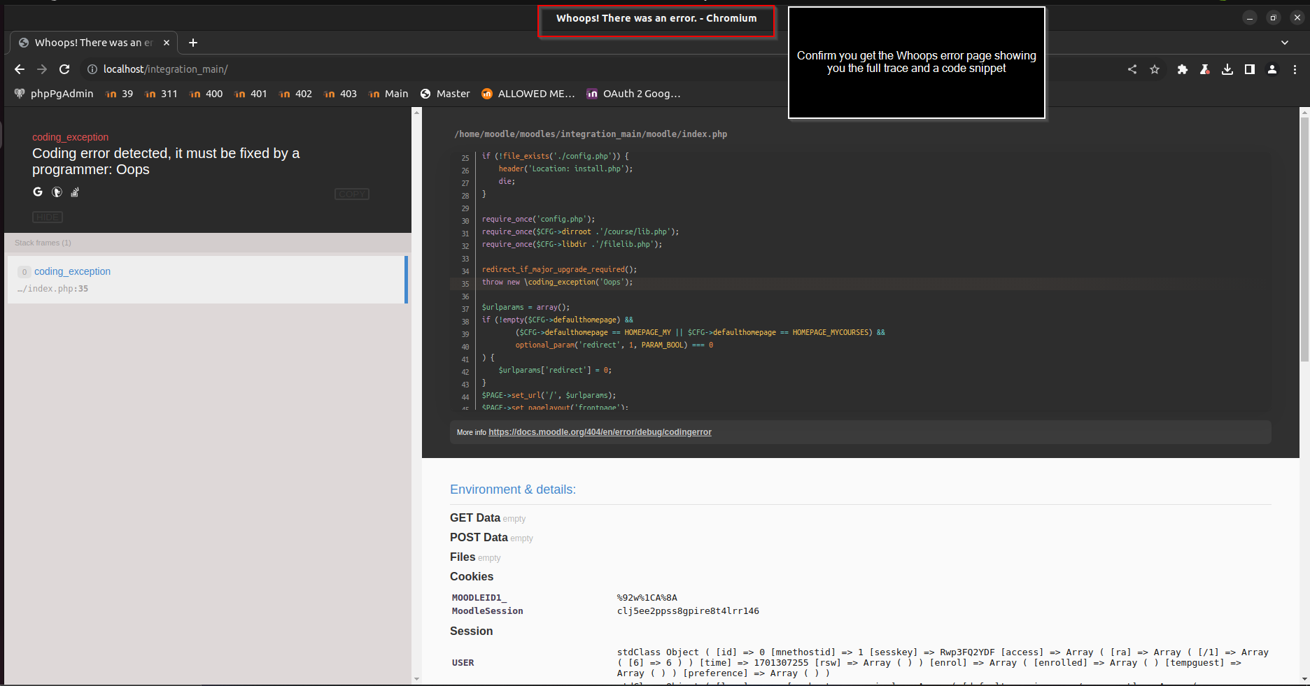Click the …/index.php:35 frame location
The image size is (1310, 686).
tap(53, 289)
